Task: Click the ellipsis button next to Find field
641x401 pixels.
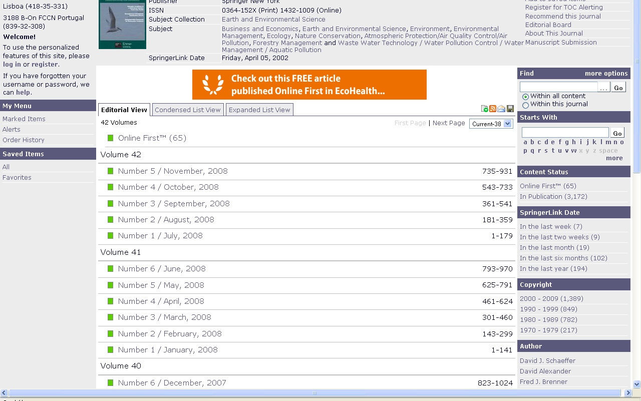Action: pos(604,88)
